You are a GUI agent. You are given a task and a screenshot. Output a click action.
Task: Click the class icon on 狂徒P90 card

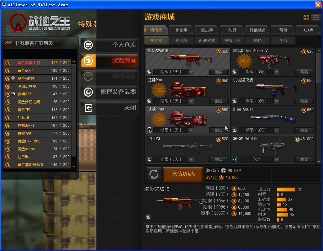point(149,101)
